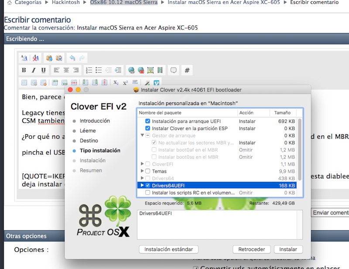Insert a numbered list

click(89, 70)
